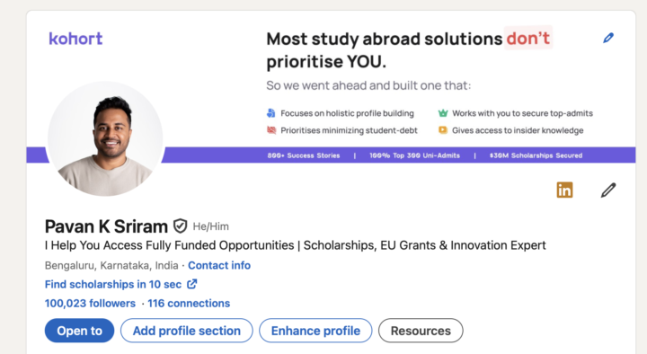
Task: Click the Enhance profile button
Action: tap(315, 331)
